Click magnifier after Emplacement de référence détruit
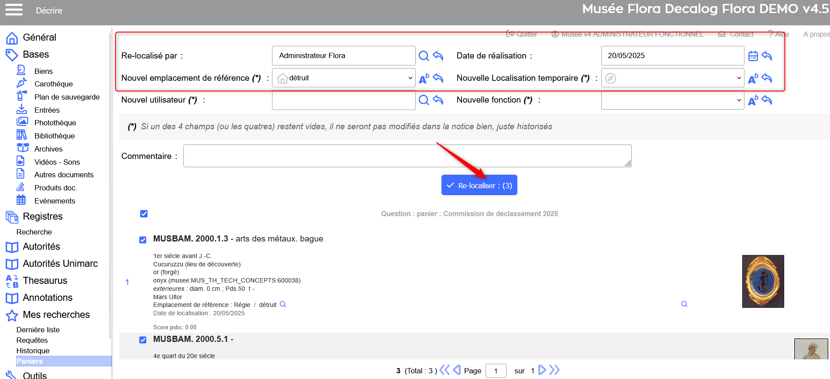 283,304
